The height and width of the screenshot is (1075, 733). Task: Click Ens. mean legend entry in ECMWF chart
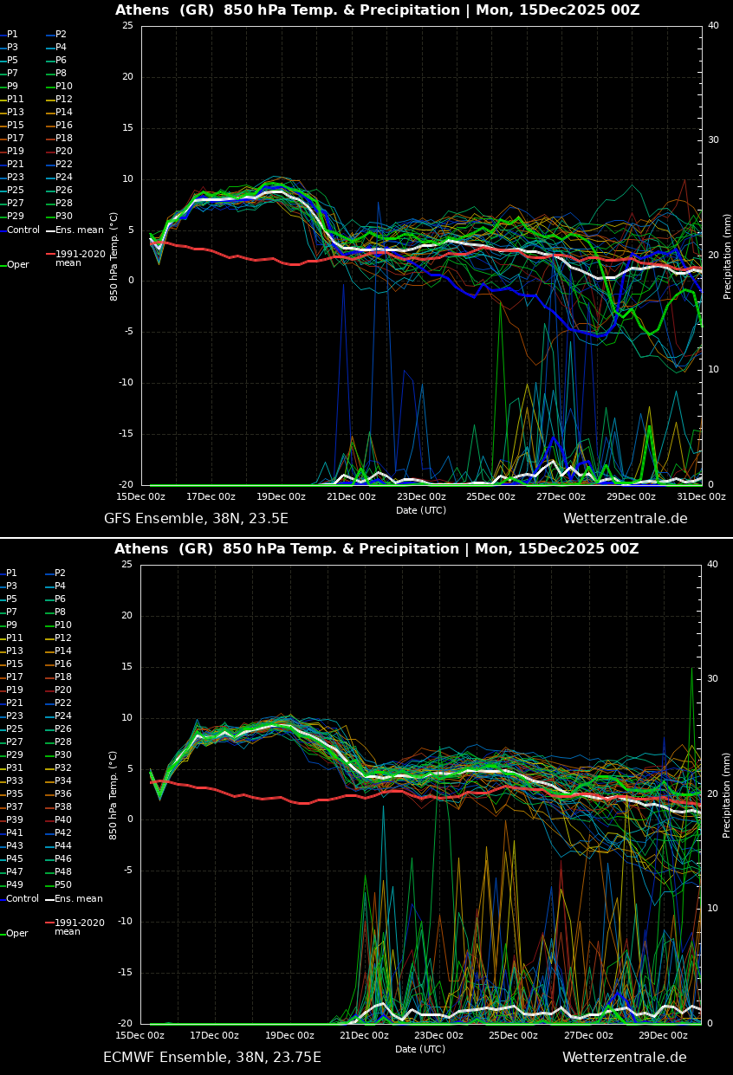click(x=78, y=899)
